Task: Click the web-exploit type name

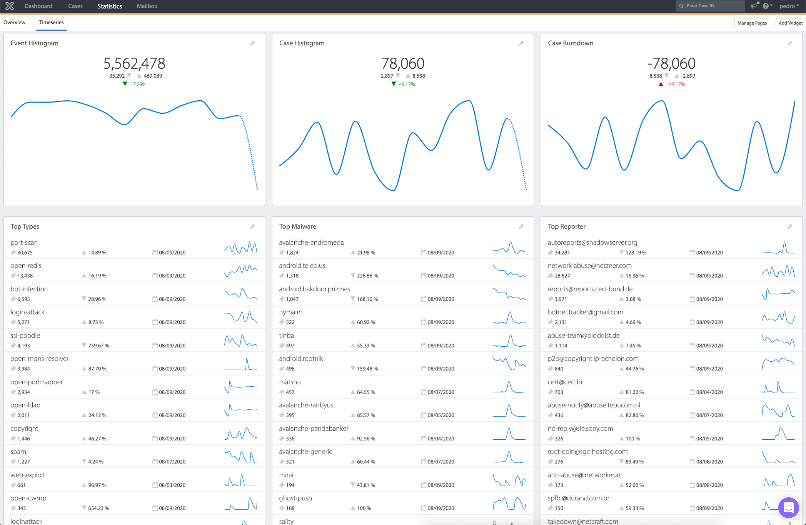Action: [28, 475]
